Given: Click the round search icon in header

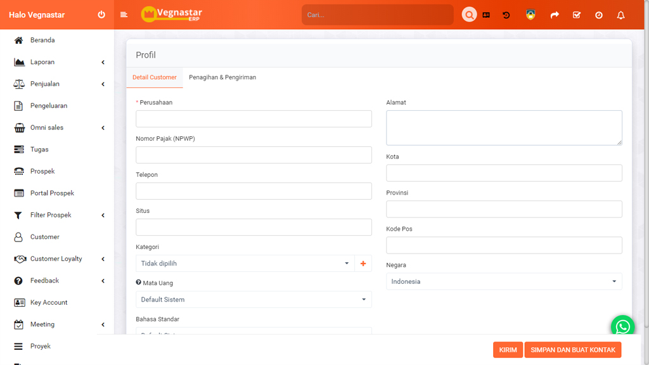Looking at the screenshot, I should [x=469, y=15].
